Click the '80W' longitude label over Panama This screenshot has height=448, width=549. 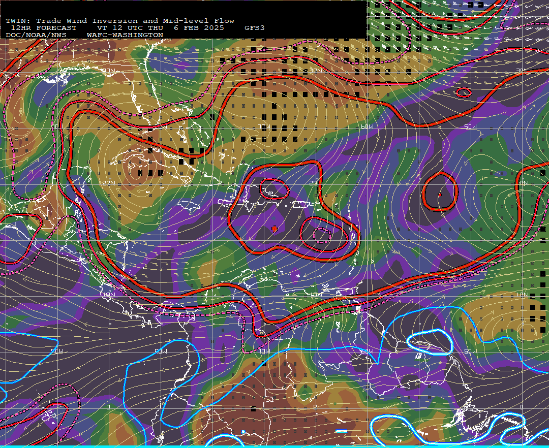(161, 351)
